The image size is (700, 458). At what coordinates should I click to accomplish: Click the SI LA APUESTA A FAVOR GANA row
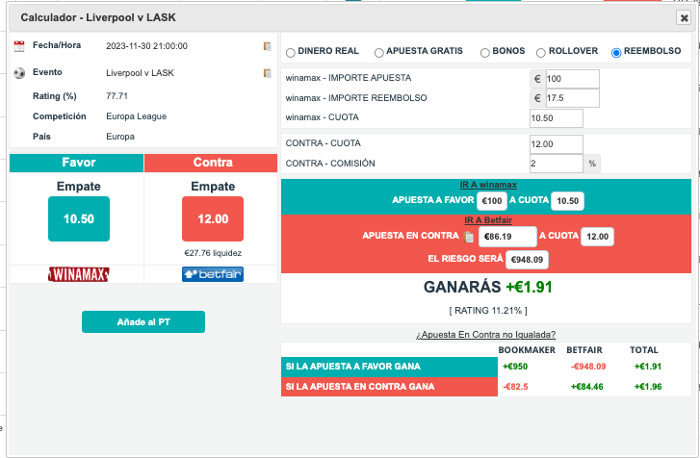[389, 367]
